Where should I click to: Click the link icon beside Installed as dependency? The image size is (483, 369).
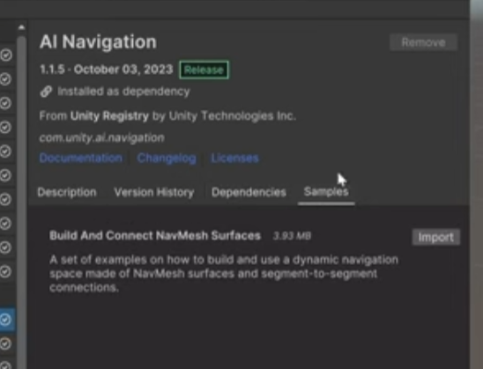(46, 92)
